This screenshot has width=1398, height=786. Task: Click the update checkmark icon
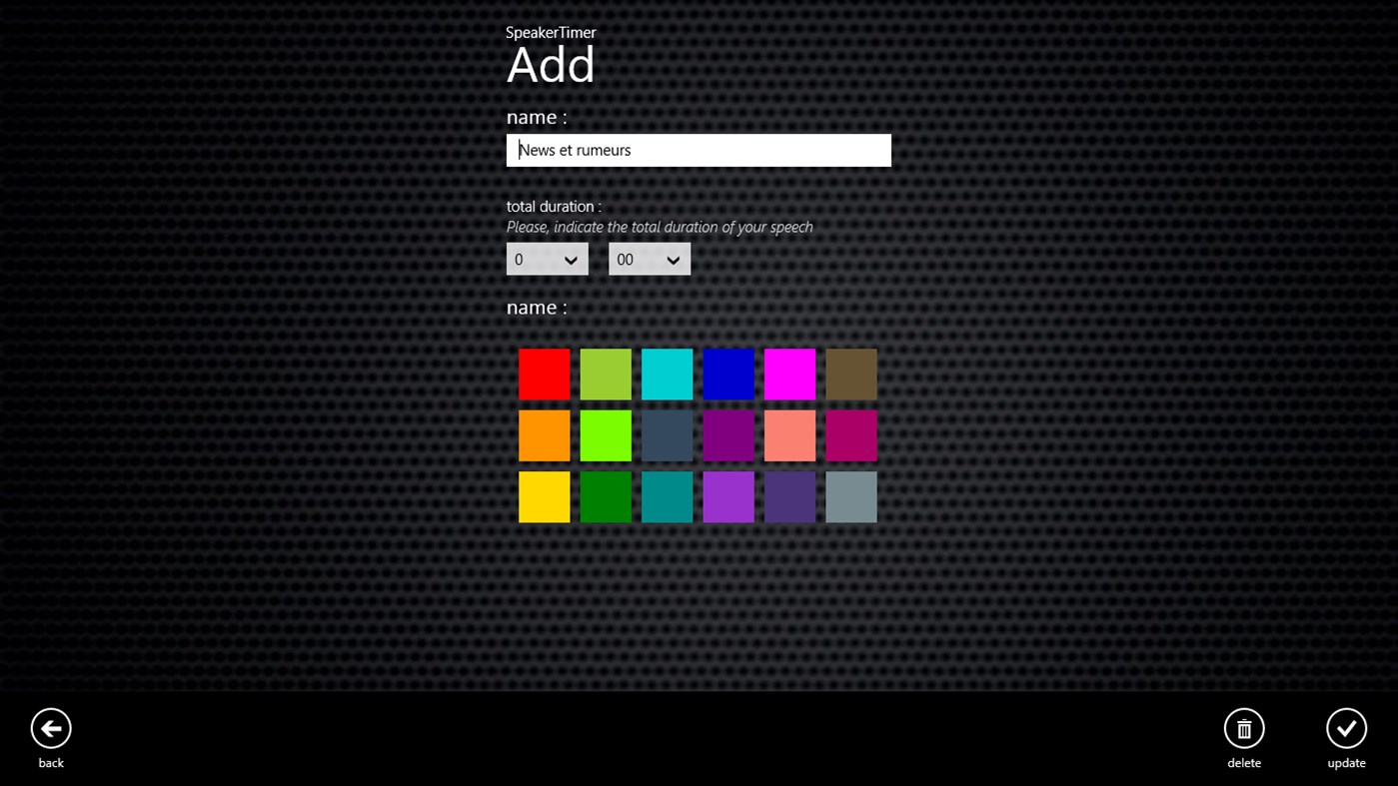click(1345, 729)
